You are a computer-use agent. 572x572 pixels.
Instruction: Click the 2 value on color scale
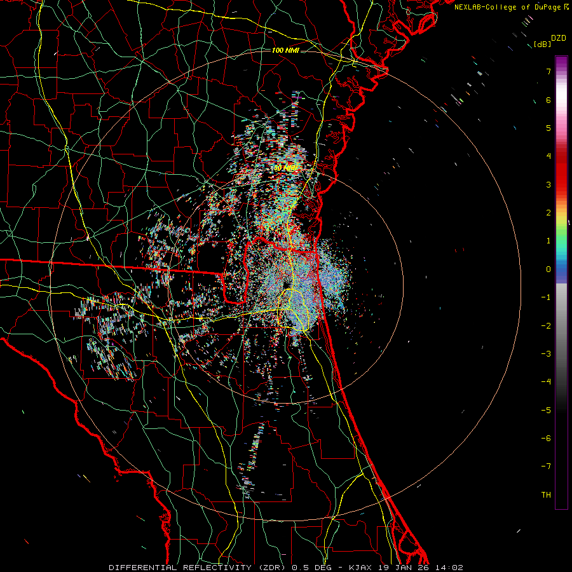tap(548, 213)
